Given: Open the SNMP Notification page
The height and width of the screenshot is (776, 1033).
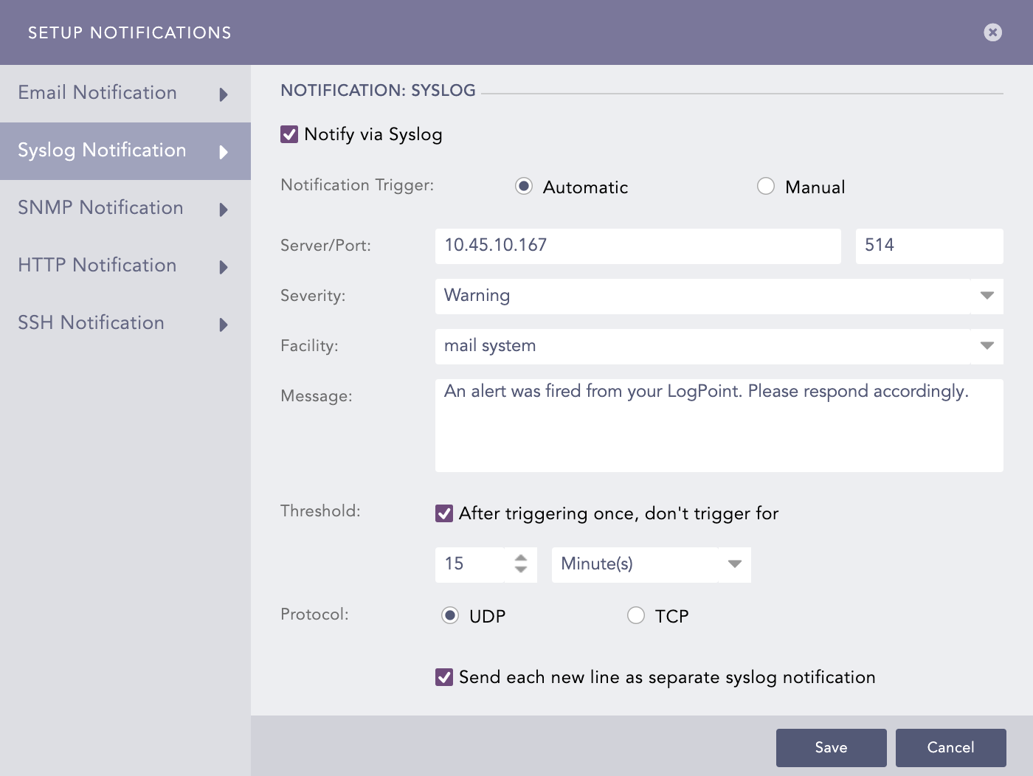Looking at the screenshot, I should (100, 209).
